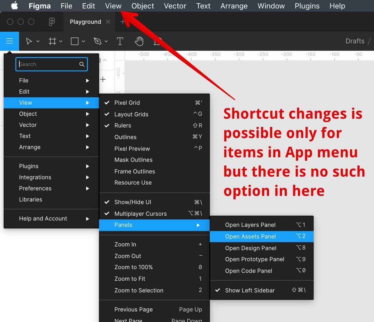This screenshot has width=374, height=322.
Task: Select the Rectangle shape tool
Action: coord(74,41)
